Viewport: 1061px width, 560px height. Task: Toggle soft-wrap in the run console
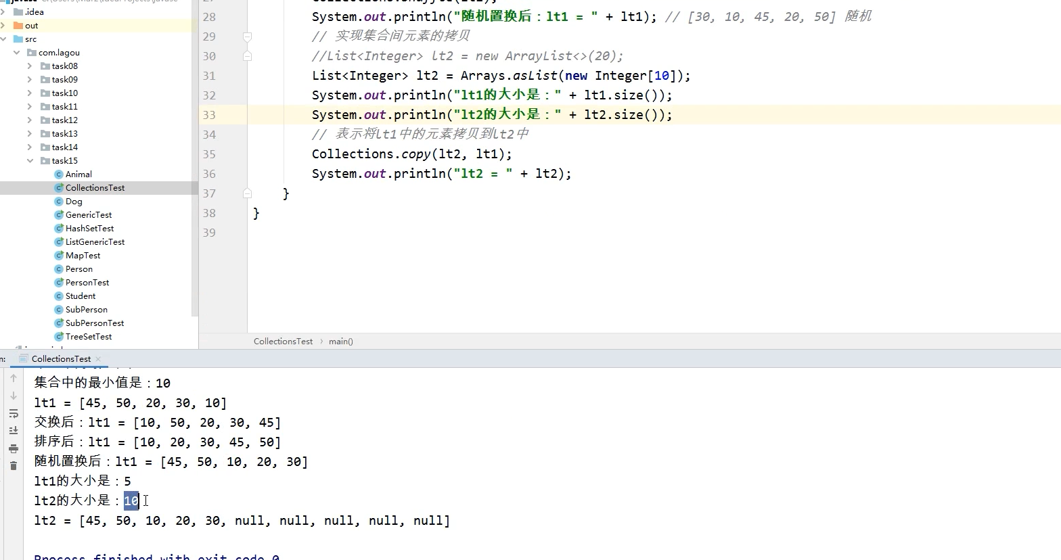14,413
